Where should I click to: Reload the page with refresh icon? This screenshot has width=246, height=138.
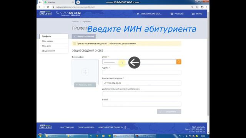click(48, 7)
